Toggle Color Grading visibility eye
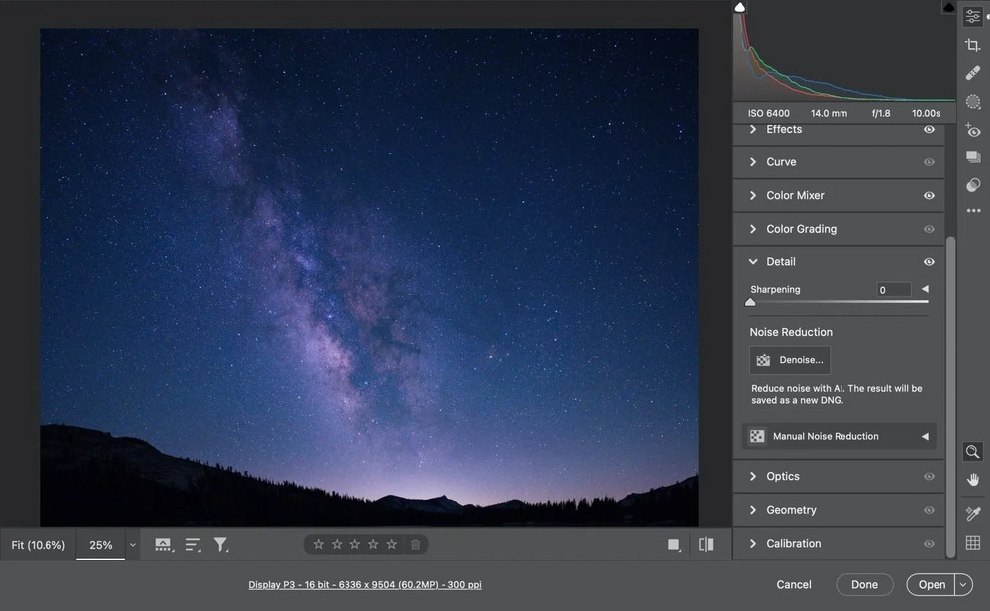Screen dimensions: 990x611 tap(929, 229)
